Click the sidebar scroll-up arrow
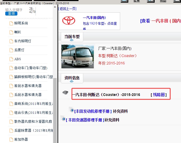This screenshot has width=181, height=143. point(55,7)
